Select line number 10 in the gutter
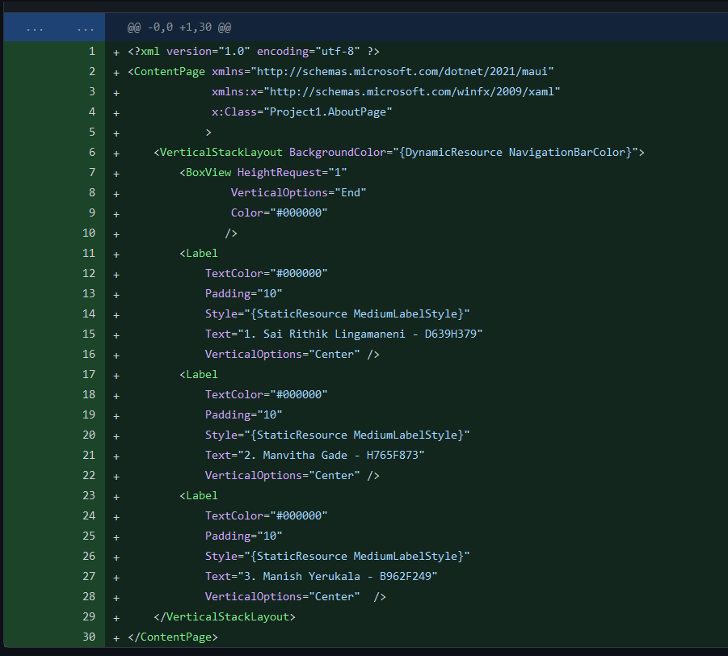 click(x=89, y=233)
